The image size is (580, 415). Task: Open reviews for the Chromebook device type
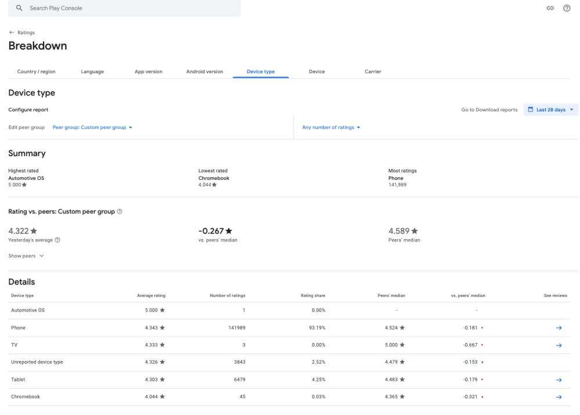[x=559, y=397]
